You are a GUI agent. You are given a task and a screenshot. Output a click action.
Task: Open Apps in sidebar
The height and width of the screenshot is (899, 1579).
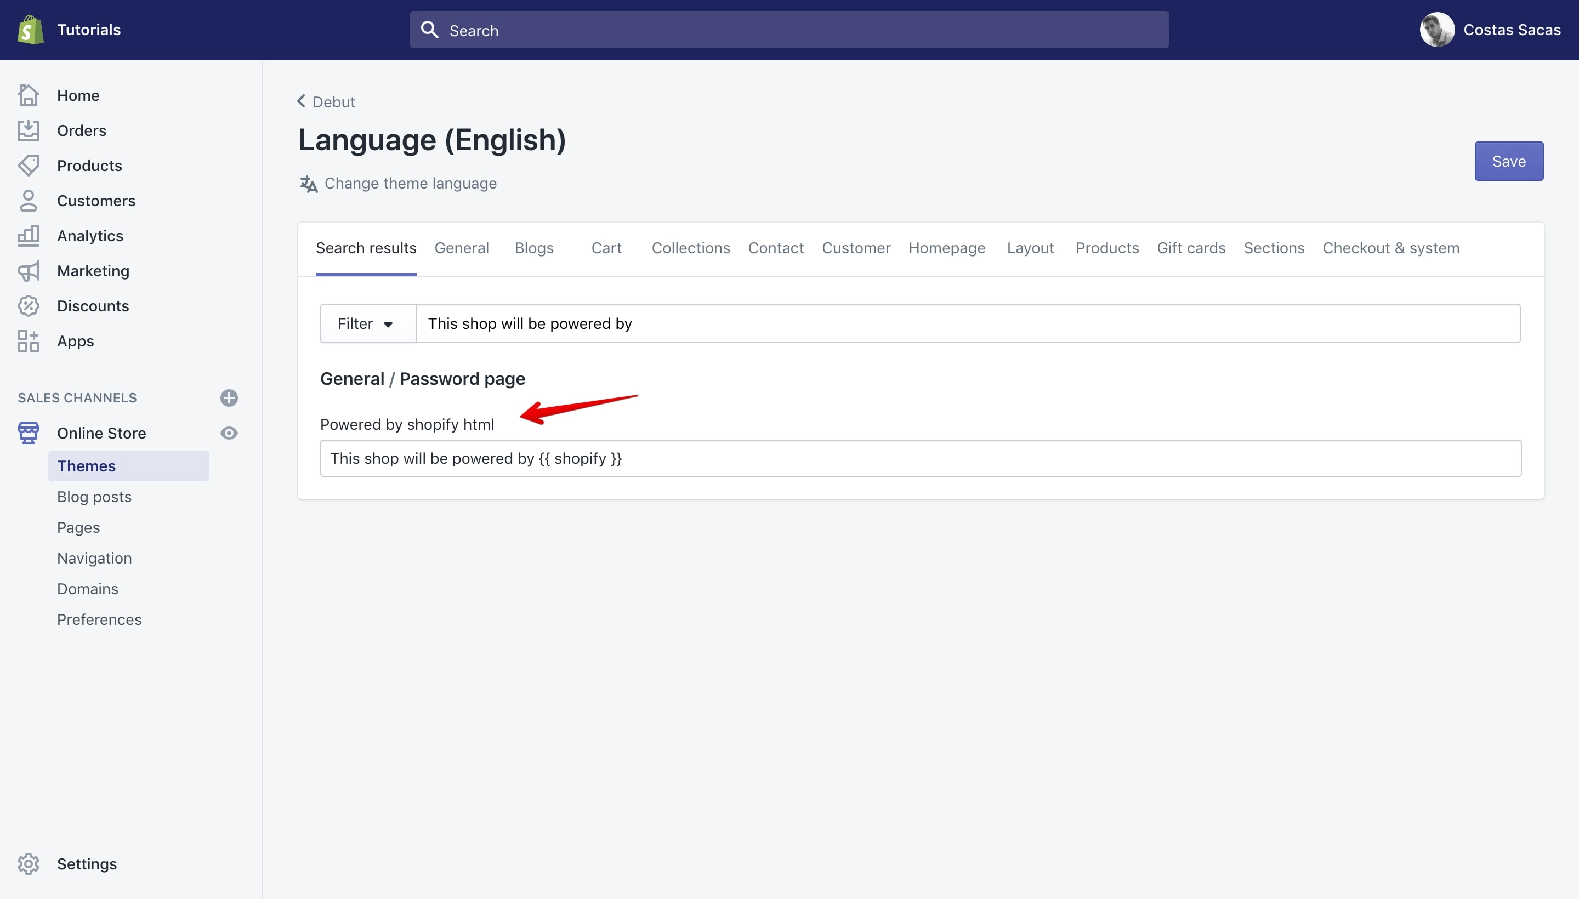pyautogui.click(x=75, y=341)
